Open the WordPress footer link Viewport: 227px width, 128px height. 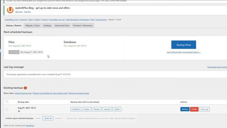click(x=30, y=126)
